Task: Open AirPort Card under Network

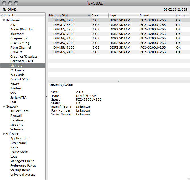Action: tap(19, 111)
